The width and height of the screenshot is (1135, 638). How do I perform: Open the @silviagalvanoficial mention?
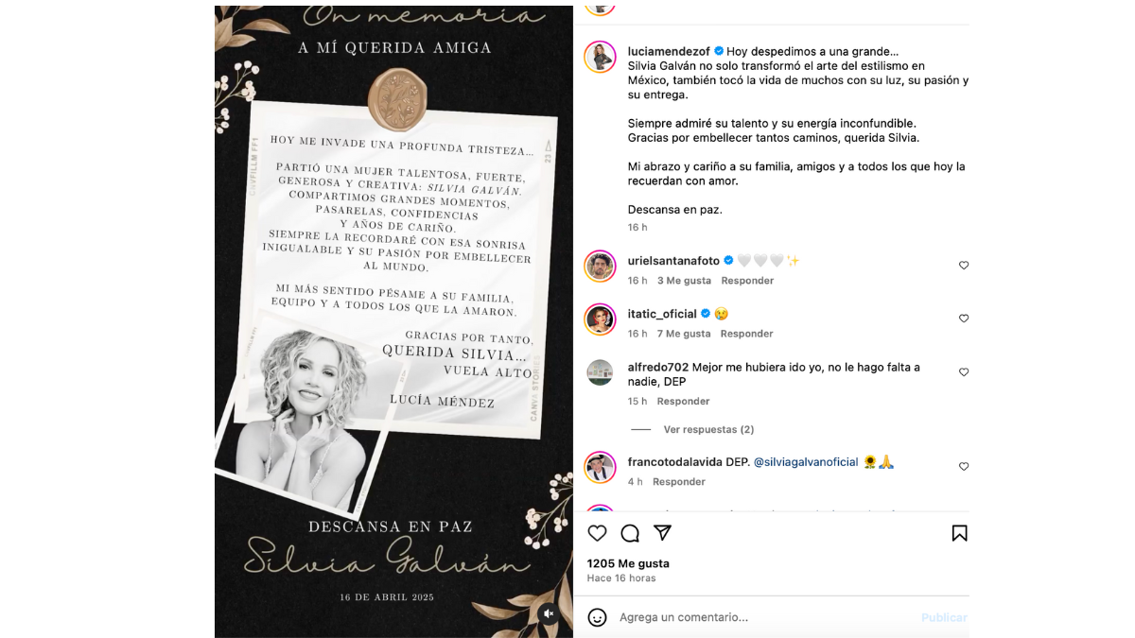806,462
